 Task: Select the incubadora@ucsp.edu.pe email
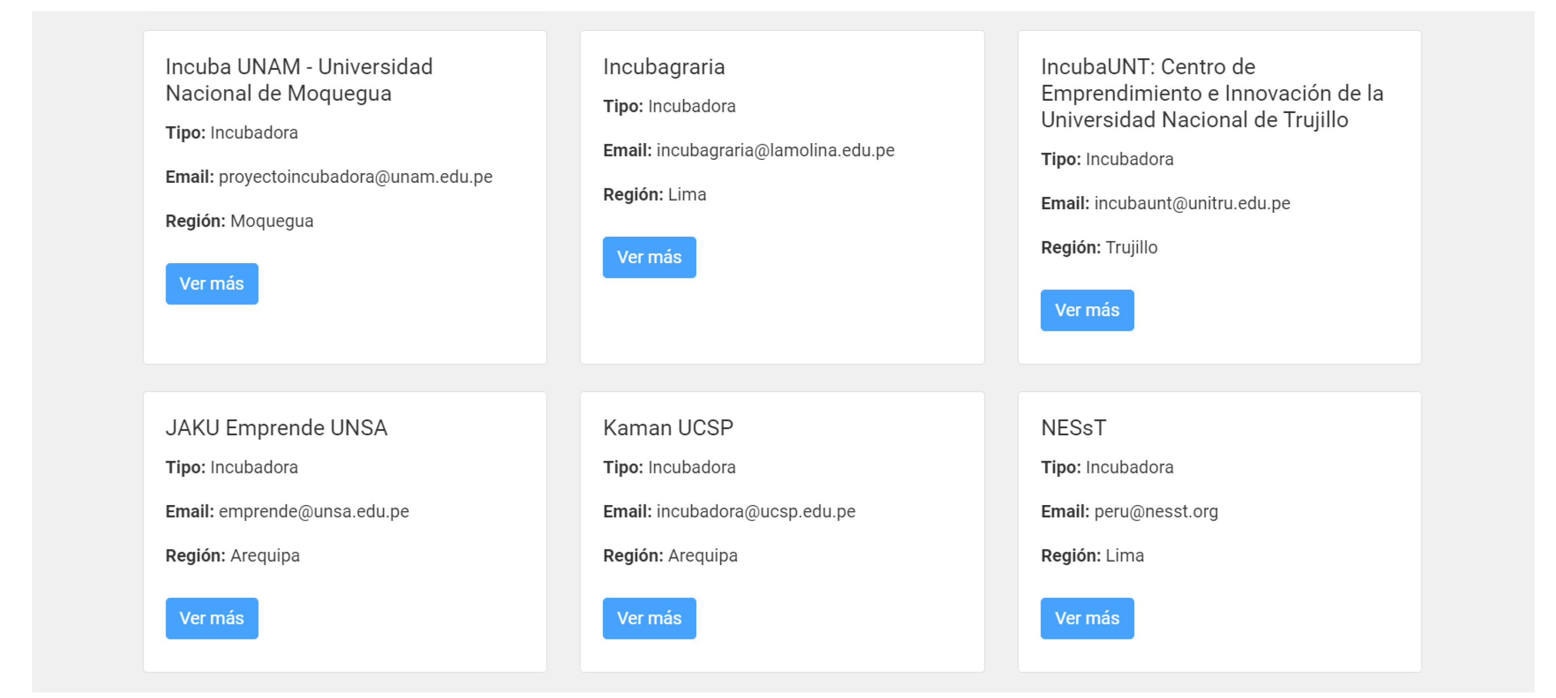click(756, 512)
